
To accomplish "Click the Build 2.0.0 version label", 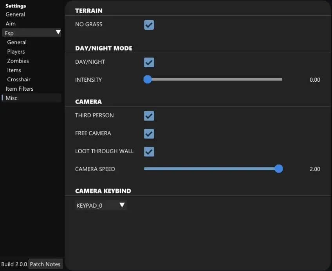I will pyautogui.click(x=14, y=264).
